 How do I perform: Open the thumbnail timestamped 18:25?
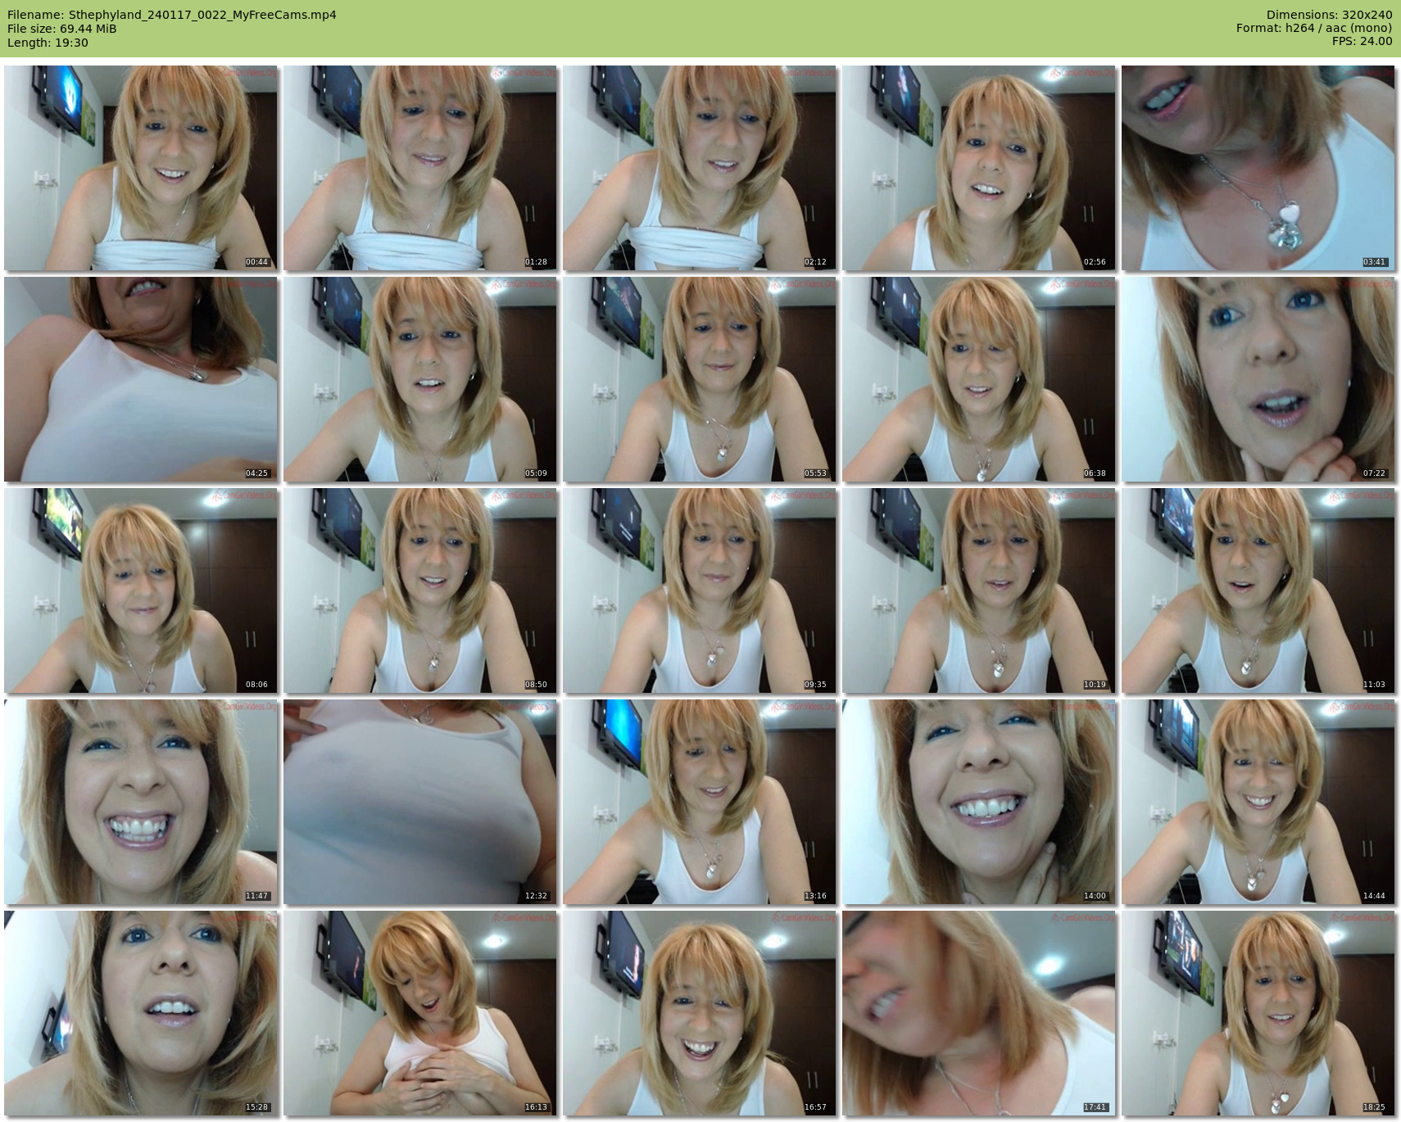1258,1013
